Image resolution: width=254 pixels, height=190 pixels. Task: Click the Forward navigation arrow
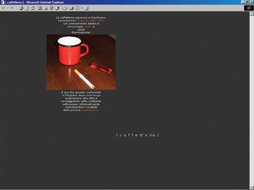12,8
